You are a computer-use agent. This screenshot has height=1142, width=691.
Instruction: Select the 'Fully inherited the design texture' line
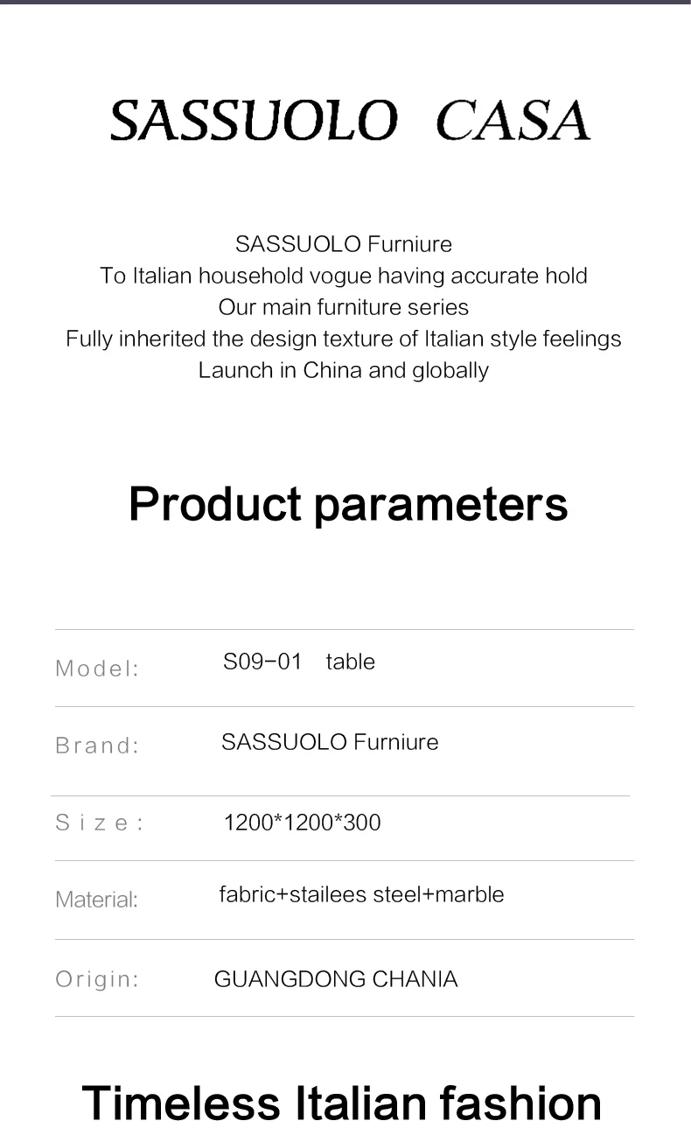(344, 339)
